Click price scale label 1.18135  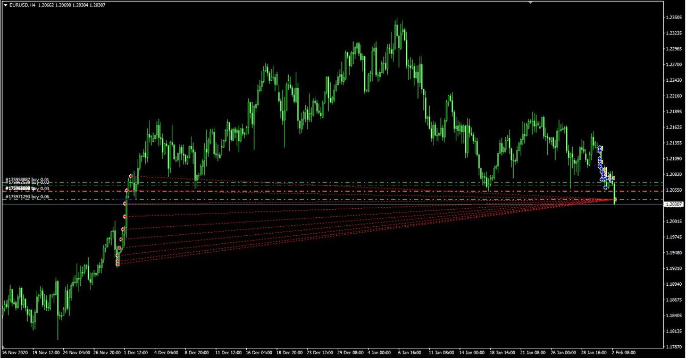674,331
